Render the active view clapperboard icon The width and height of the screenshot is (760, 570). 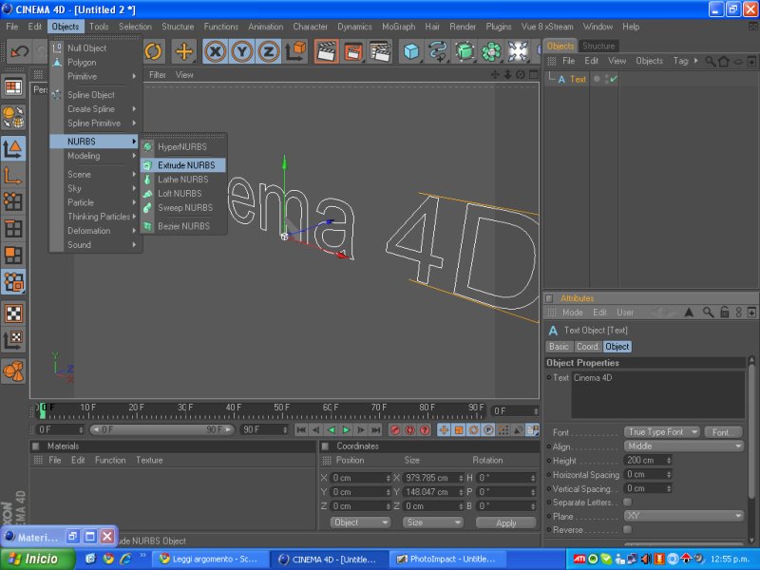coord(327,51)
